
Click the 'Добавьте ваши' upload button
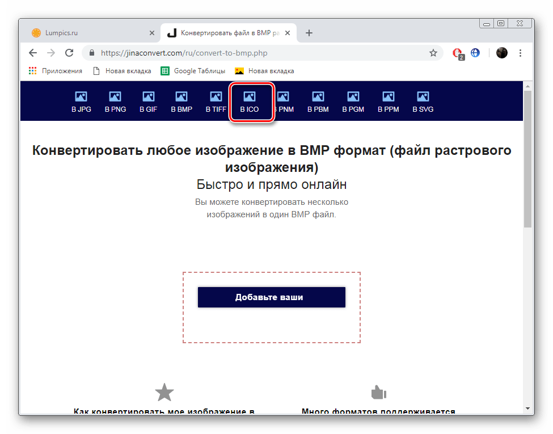[x=272, y=297]
